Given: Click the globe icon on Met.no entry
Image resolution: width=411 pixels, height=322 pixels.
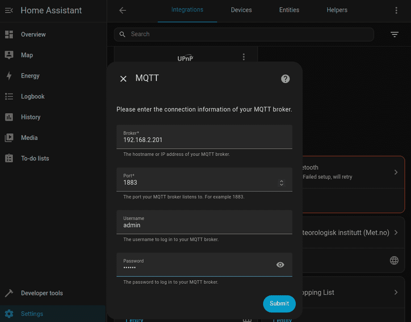Looking at the screenshot, I should [394, 260].
